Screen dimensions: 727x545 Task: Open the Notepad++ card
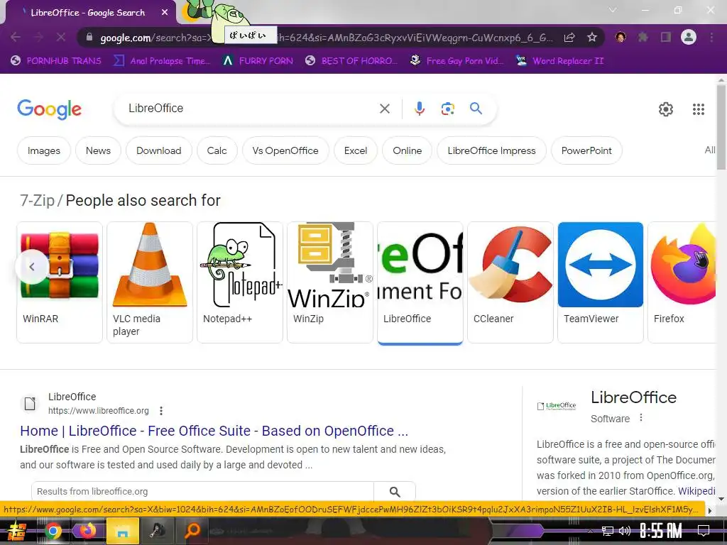tap(240, 282)
